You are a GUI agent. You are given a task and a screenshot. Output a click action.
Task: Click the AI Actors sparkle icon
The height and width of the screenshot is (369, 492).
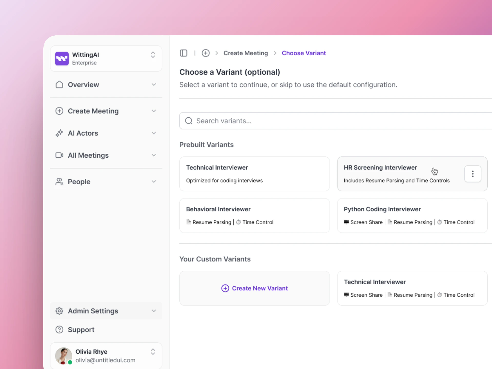tap(59, 133)
